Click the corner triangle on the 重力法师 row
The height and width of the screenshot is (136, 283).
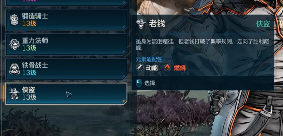click(124, 52)
